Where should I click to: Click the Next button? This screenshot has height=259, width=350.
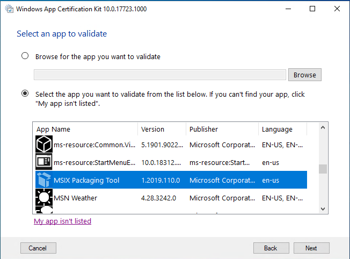point(311,248)
